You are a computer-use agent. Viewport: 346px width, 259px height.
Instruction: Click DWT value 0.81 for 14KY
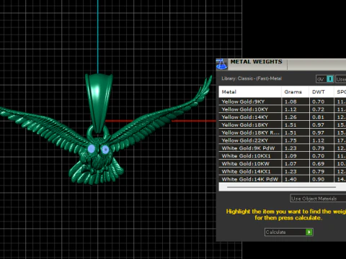(x=318, y=117)
